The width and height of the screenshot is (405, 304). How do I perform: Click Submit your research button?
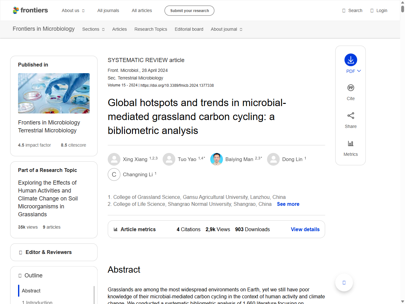click(189, 10)
